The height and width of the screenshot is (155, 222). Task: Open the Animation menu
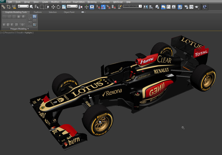(66, 2)
